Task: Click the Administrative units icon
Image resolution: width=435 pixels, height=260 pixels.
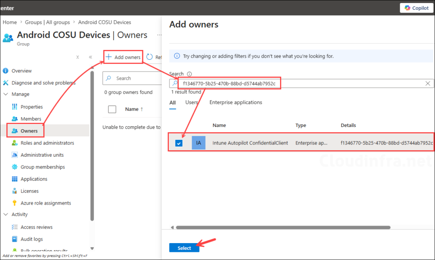Action: (x=15, y=155)
